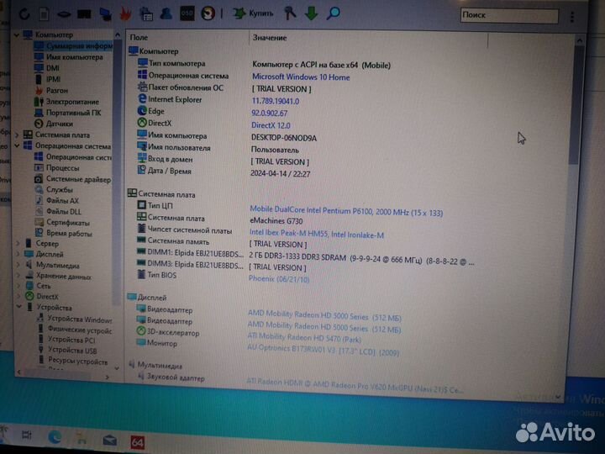Viewport: 605px width, 454px height.
Task: Click the green download arrow icon
Action: [x=311, y=13]
